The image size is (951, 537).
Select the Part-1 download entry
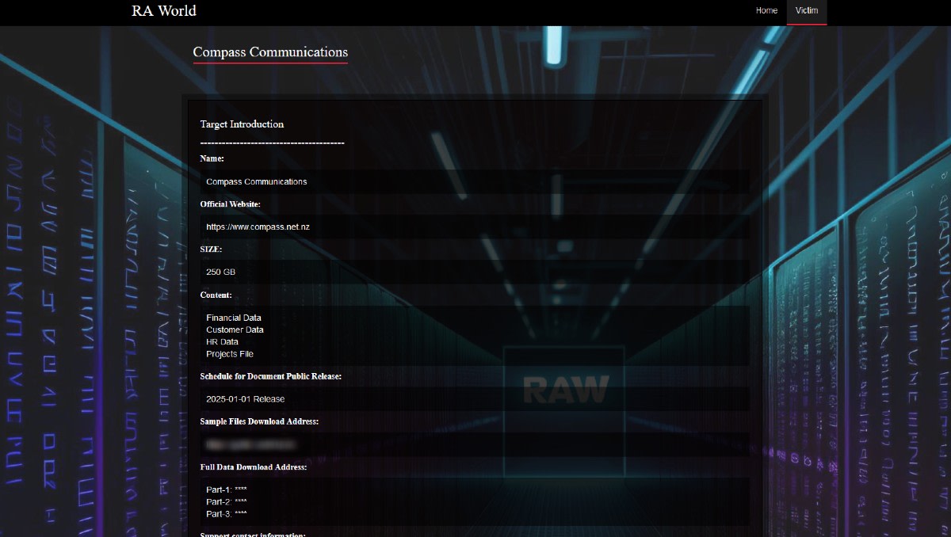(x=227, y=489)
